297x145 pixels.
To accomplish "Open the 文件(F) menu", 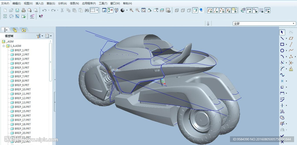I will 5,3.
